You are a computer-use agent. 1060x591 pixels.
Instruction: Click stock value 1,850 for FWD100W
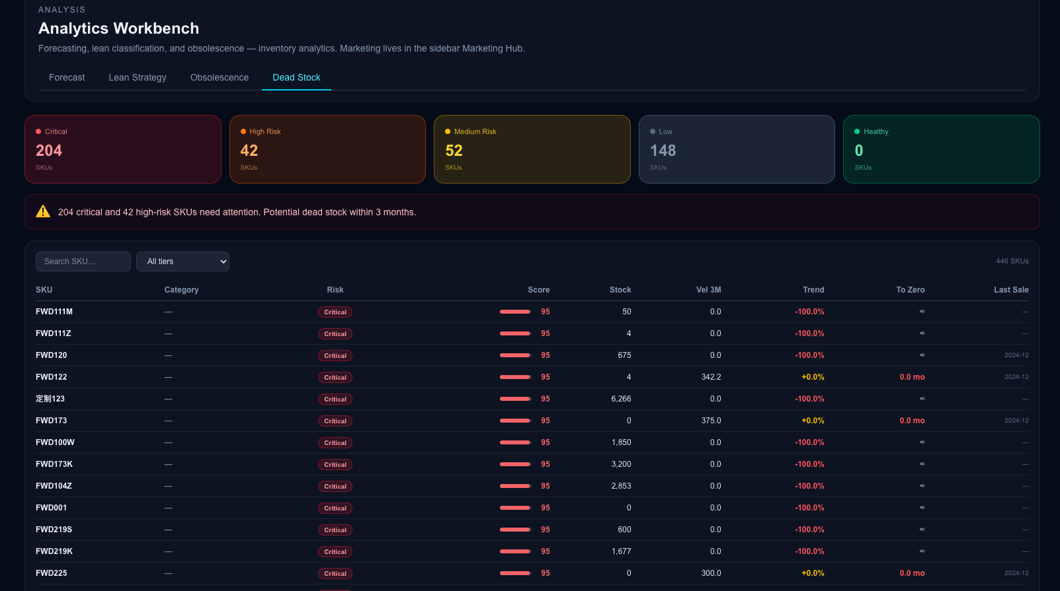click(x=621, y=442)
